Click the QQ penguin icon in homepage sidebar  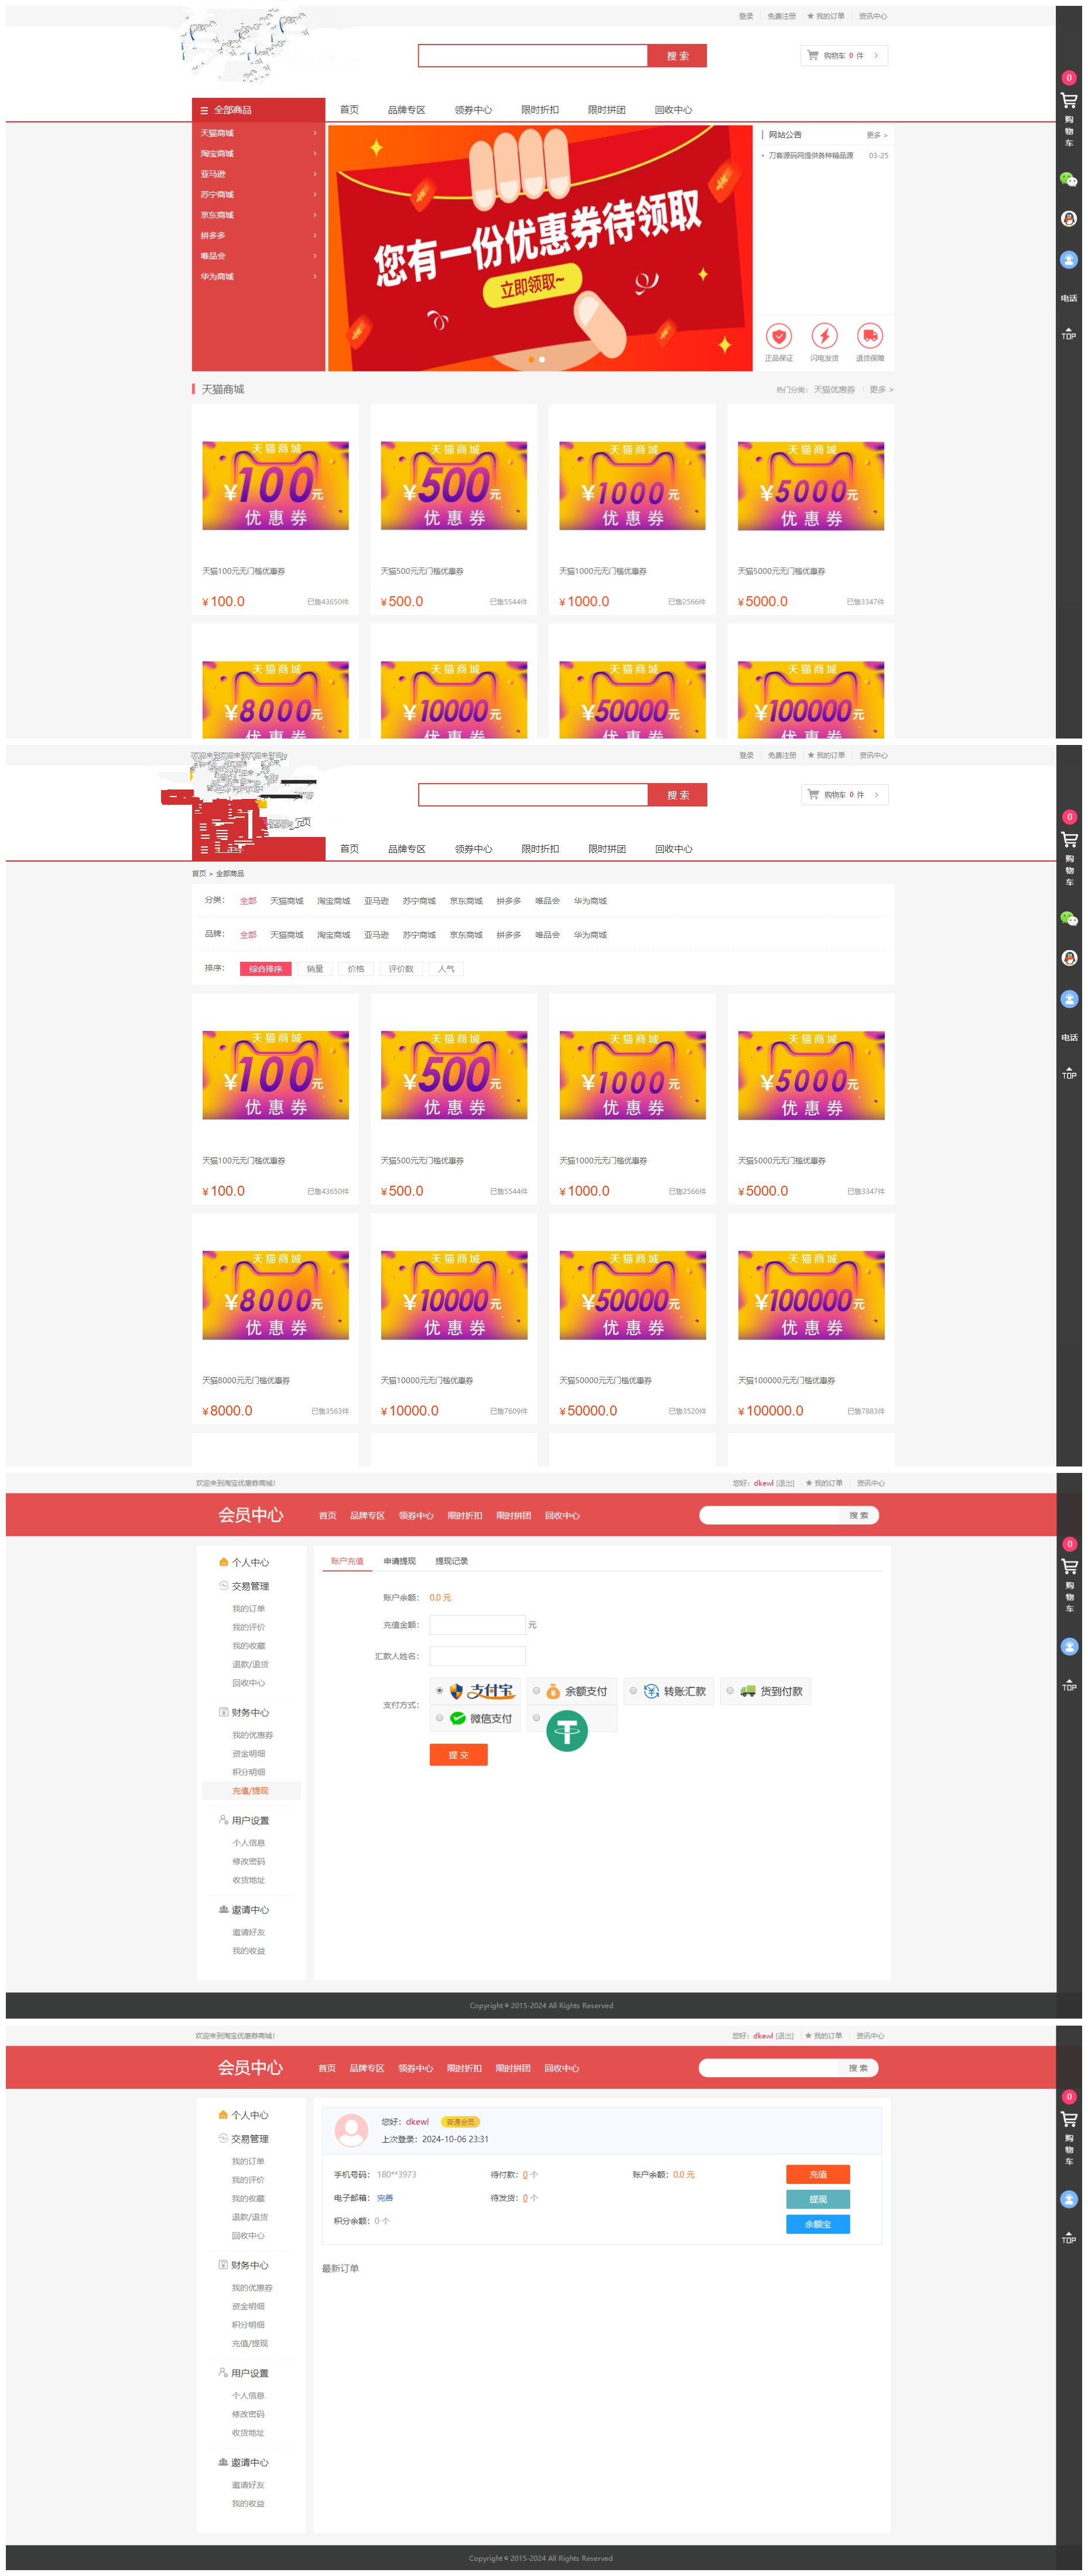pyautogui.click(x=1068, y=219)
